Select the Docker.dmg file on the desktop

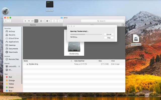tap(136, 40)
